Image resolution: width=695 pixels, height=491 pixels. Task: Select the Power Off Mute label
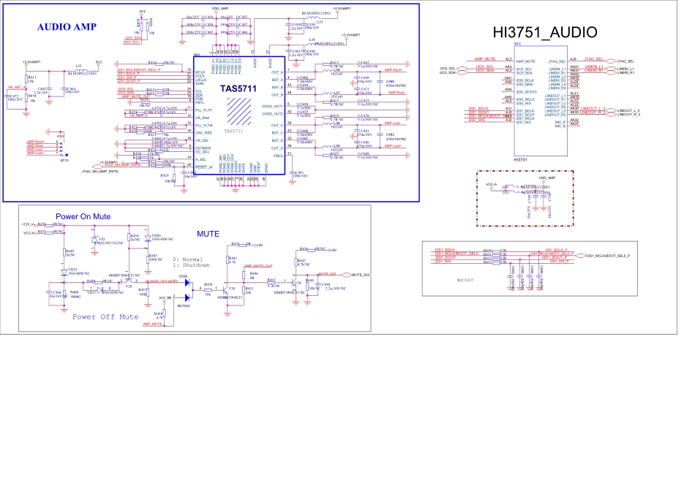point(105,317)
